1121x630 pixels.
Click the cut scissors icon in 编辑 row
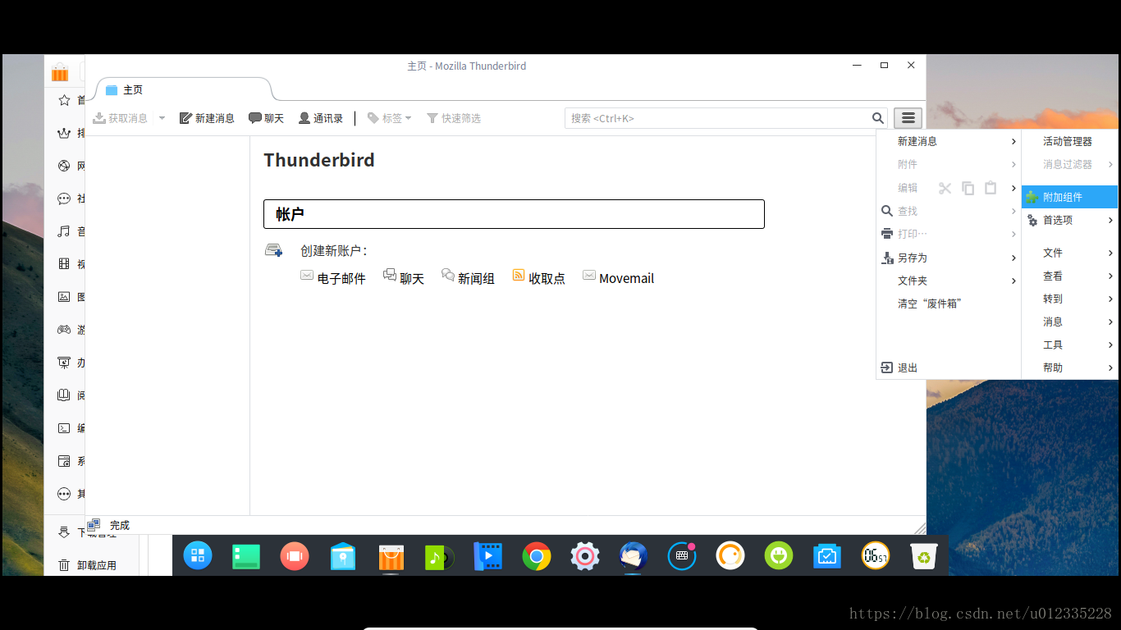[945, 188]
